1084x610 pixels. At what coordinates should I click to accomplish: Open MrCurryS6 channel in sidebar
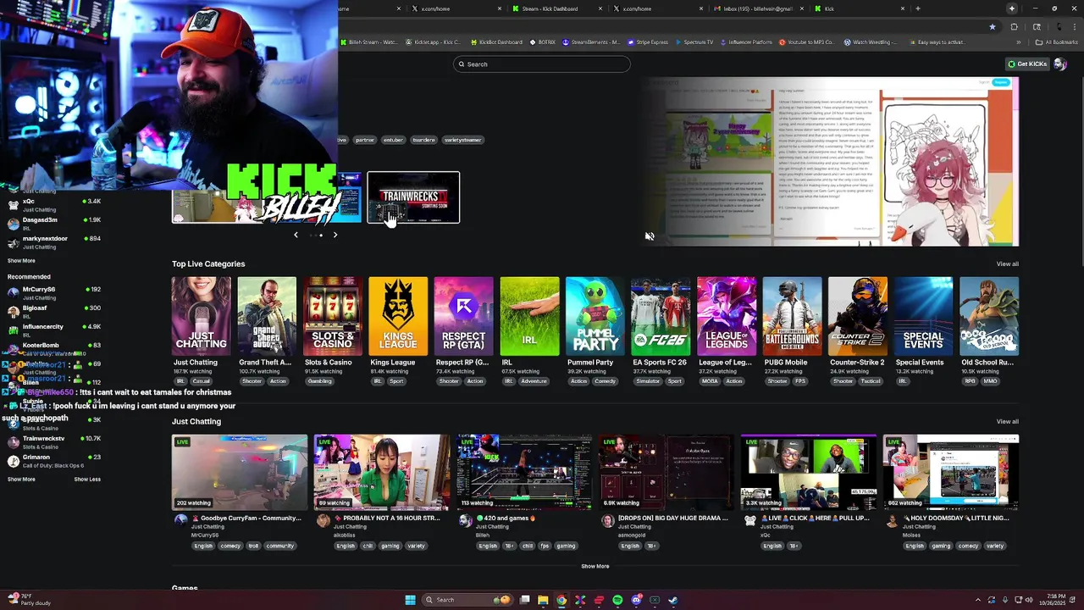(x=54, y=293)
